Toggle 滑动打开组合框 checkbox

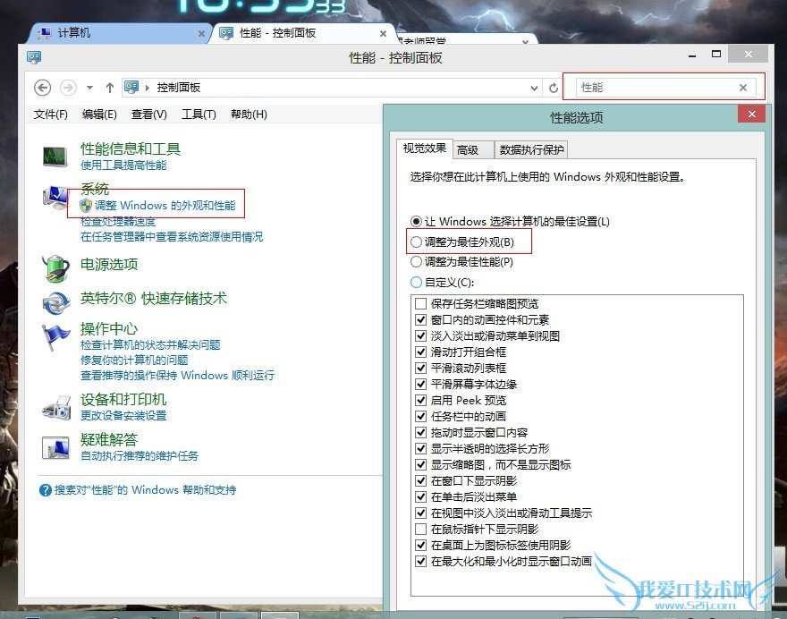[x=420, y=352]
